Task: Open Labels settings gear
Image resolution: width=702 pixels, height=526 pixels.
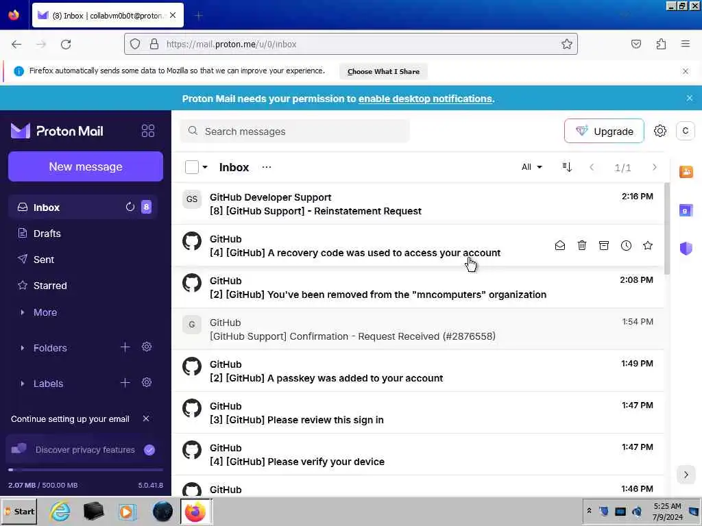Action: point(147,383)
